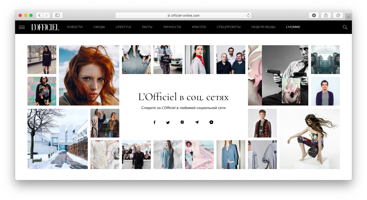Open the embellished shoes runway photo
367x200 pixels.
click(x=136, y=59)
